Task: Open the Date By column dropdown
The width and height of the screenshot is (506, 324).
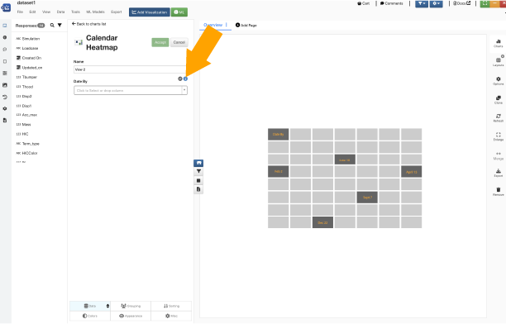Action: pos(131,90)
